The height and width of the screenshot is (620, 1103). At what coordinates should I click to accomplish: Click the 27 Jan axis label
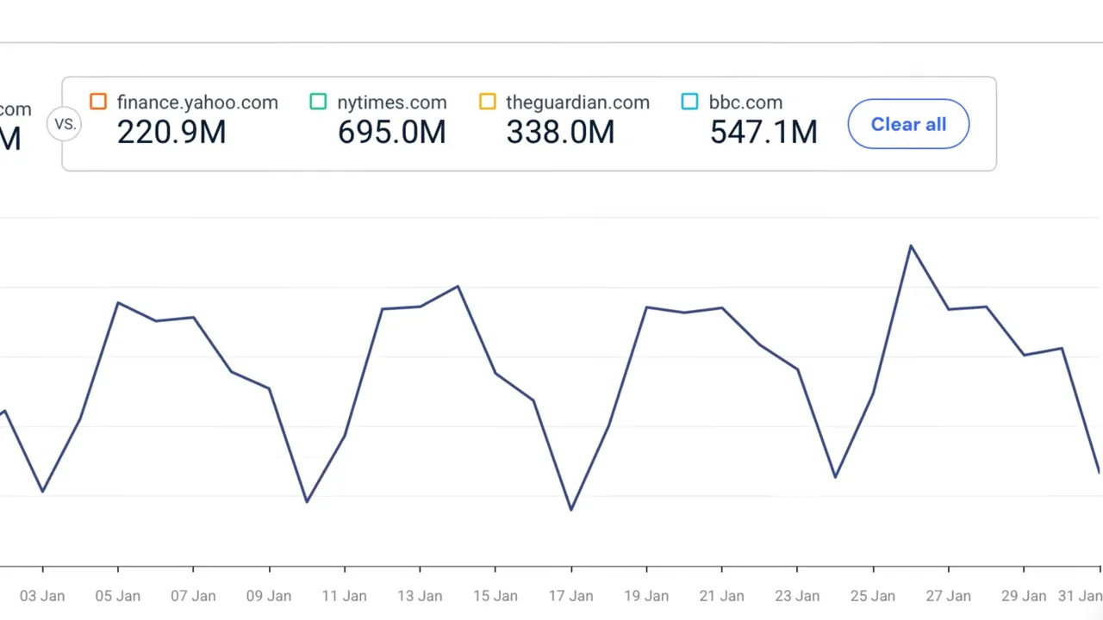coord(948,596)
